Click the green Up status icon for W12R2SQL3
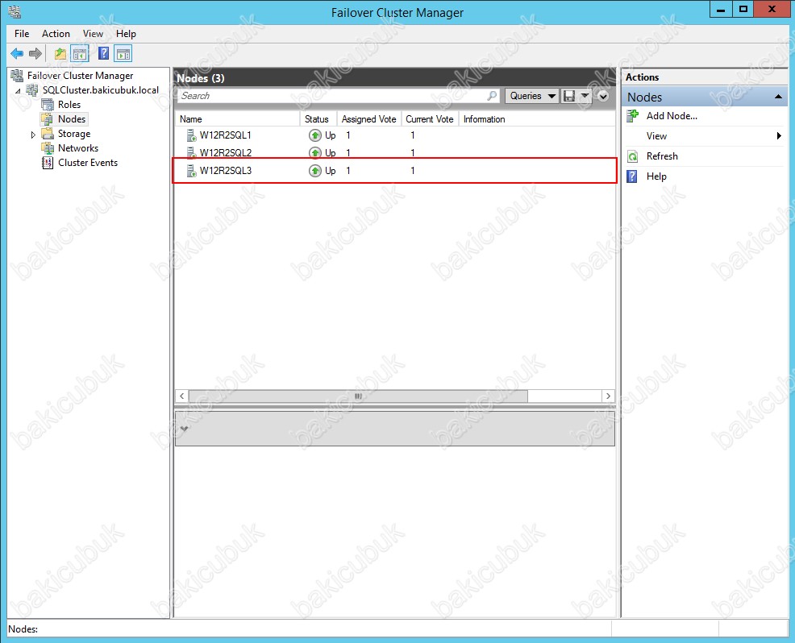The width and height of the screenshot is (795, 643). tap(315, 171)
